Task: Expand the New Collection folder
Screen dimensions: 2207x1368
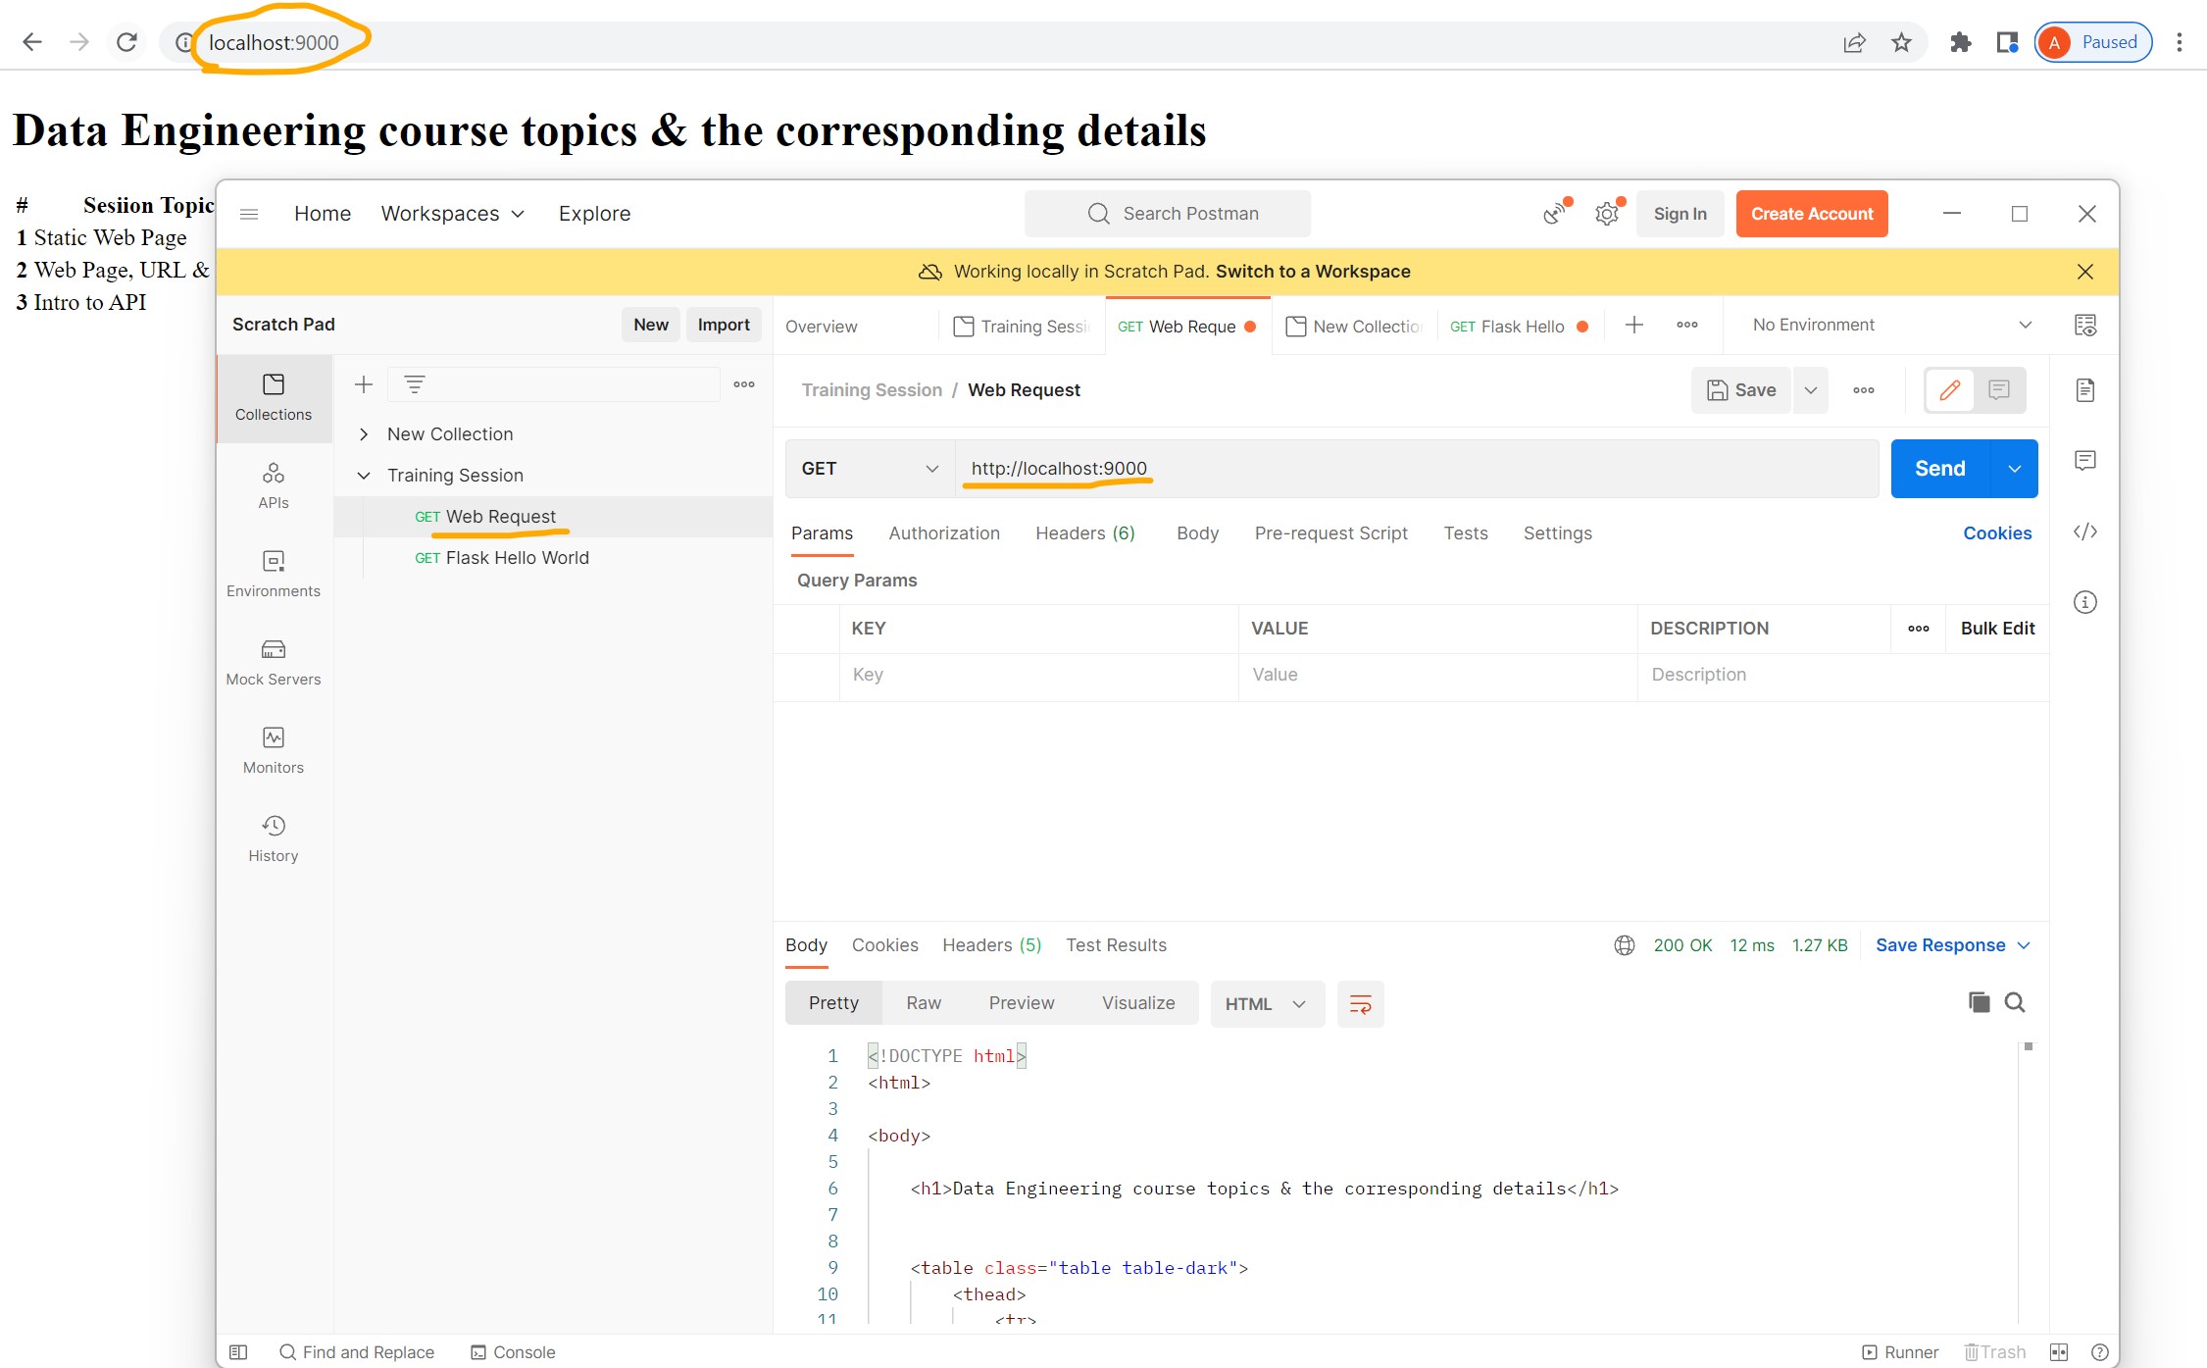Action: pyautogui.click(x=364, y=433)
